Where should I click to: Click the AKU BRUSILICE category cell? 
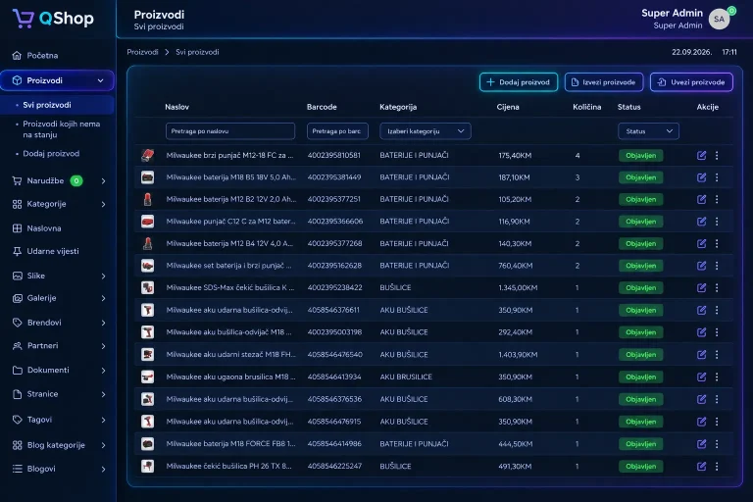click(406, 377)
